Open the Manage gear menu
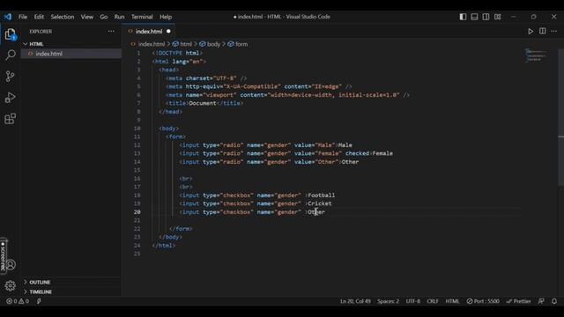The height and width of the screenshot is (317, 564). pyautogui.click(x=10, y=285)
